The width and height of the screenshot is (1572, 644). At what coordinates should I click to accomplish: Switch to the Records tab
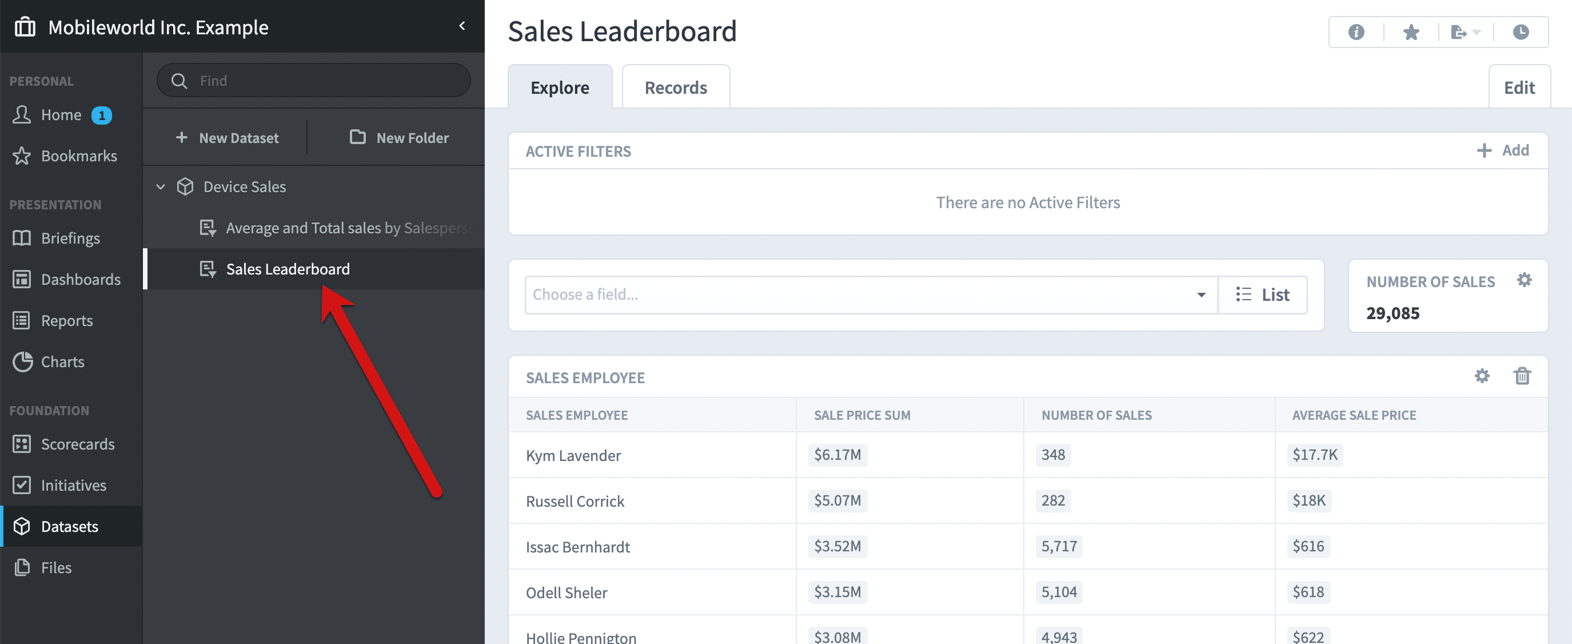pos(676,88)
